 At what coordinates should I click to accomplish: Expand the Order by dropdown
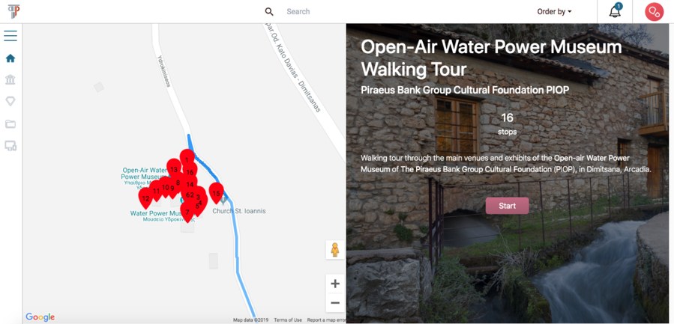(x=554, y=11)
